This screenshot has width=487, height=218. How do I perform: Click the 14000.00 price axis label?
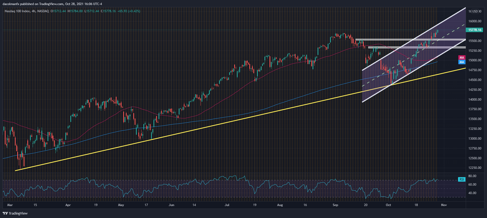(475, 100)
